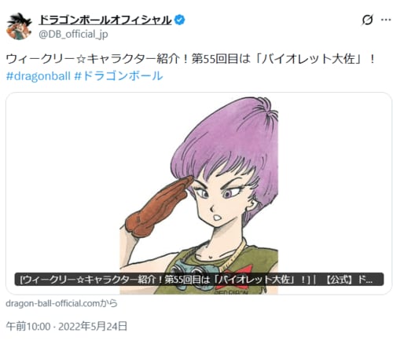Viewport: 393px width, 344px height.
Task: Click the blue verified checkmark badge
Action: coord(180,20)
